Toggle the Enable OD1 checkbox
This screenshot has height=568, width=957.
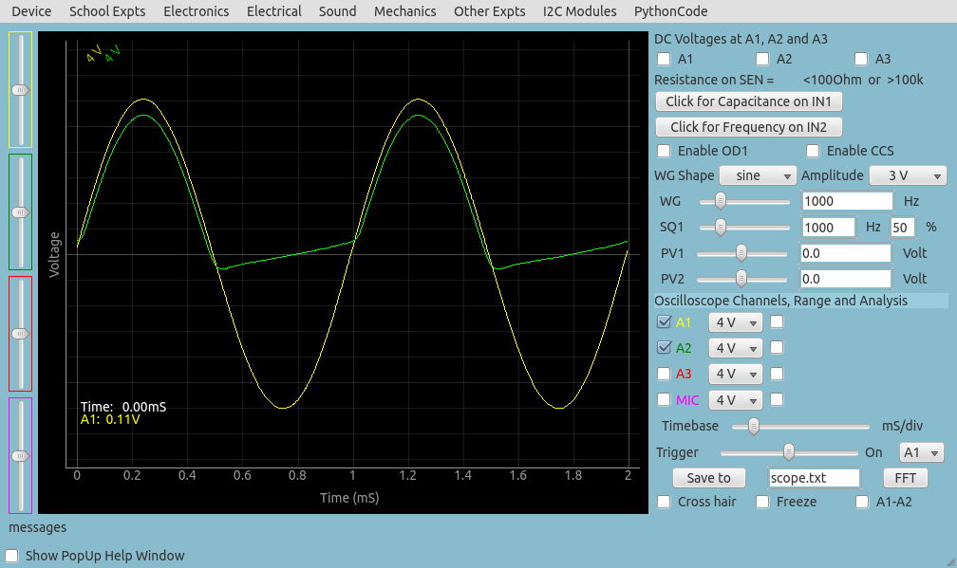coord(663,151)
